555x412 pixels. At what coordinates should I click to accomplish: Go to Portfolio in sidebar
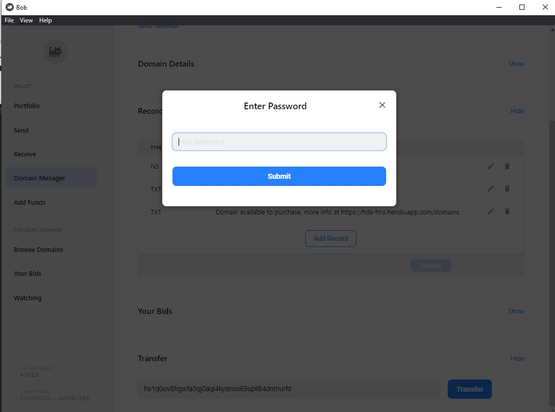(26, 106)
